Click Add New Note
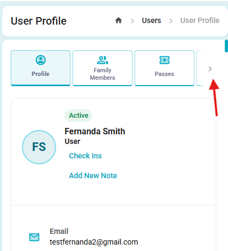The height and width of the screenshot is (251, 228). (x=93, y=176)
